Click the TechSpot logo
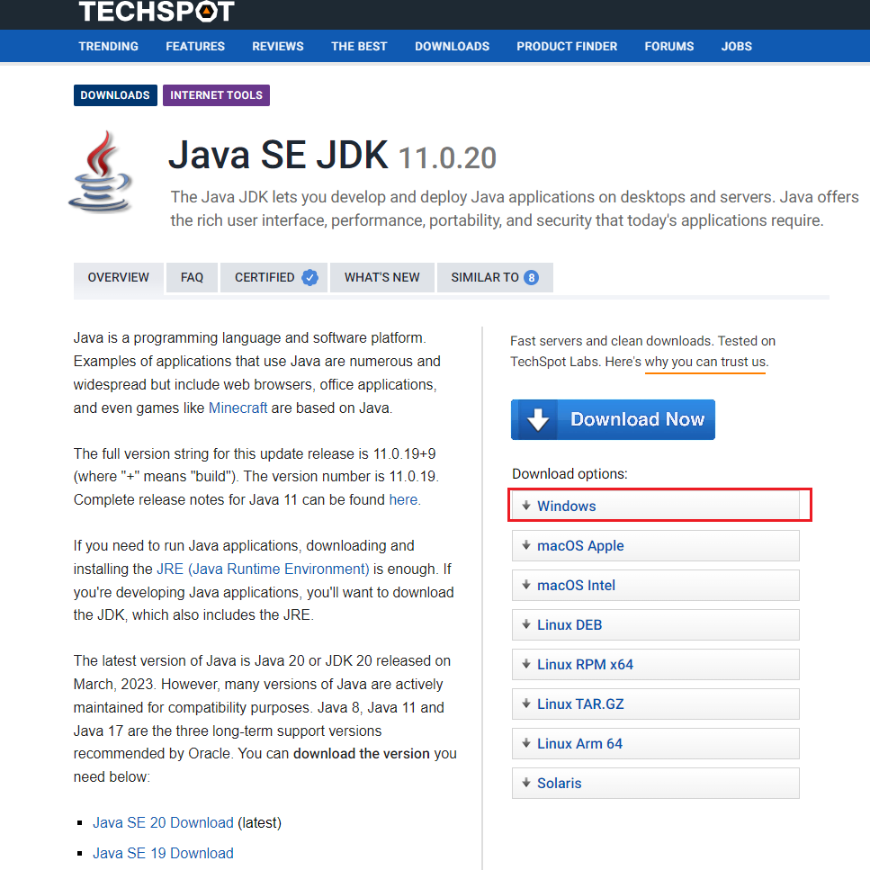The image size is (870, 870). [156, 11]
